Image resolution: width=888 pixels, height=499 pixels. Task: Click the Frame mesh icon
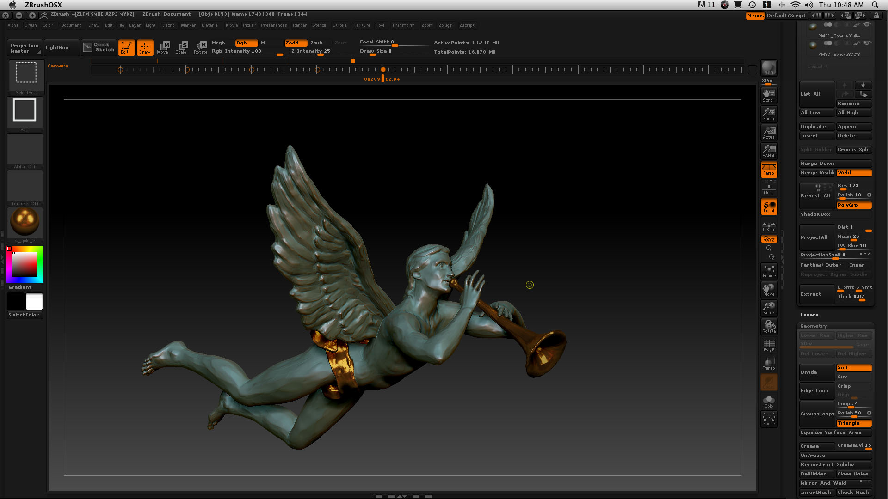pos(769,271)
